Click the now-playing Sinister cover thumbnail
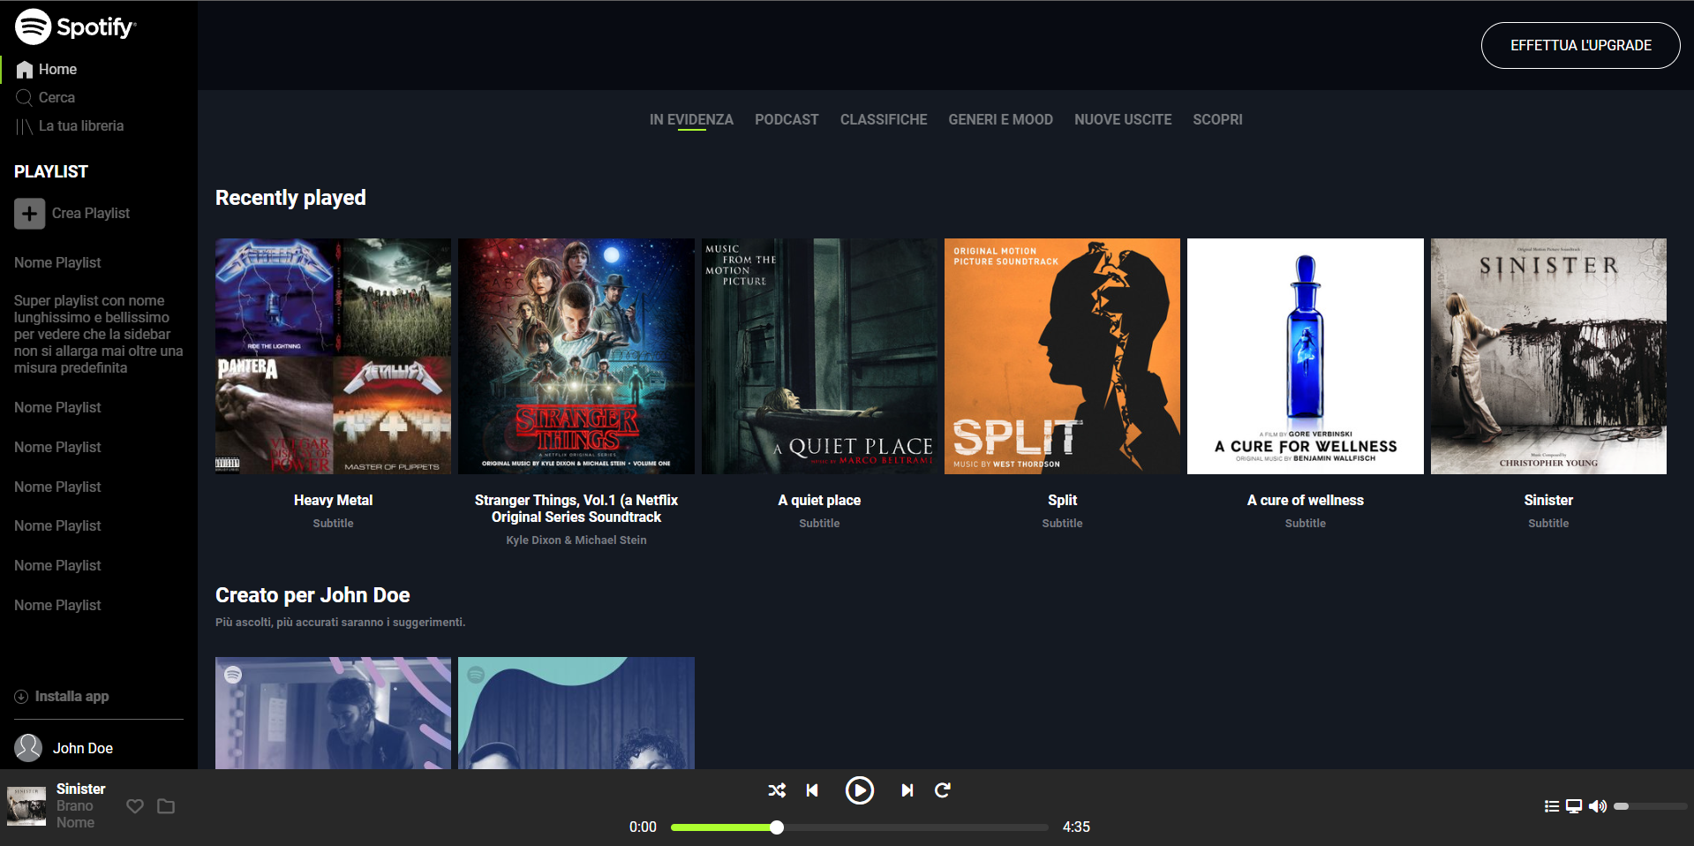The image size is (1694, 846). pyautogui.click(x=26, y=805)
